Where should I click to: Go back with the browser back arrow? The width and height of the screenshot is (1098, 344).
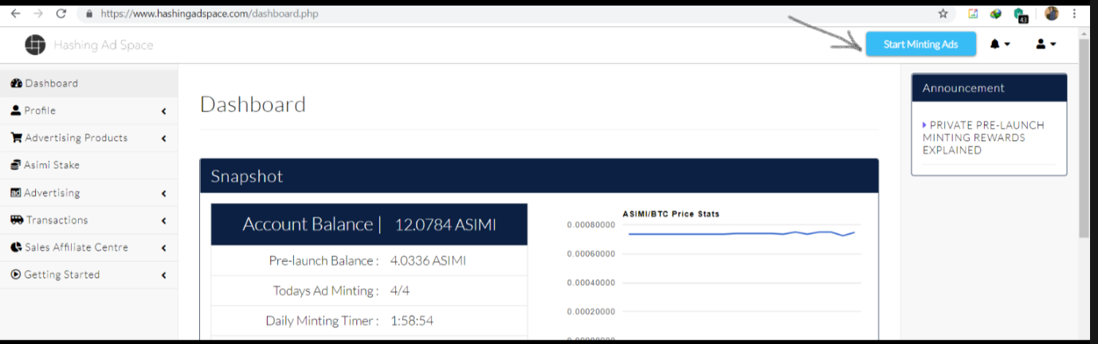click(x=15, y=14)
